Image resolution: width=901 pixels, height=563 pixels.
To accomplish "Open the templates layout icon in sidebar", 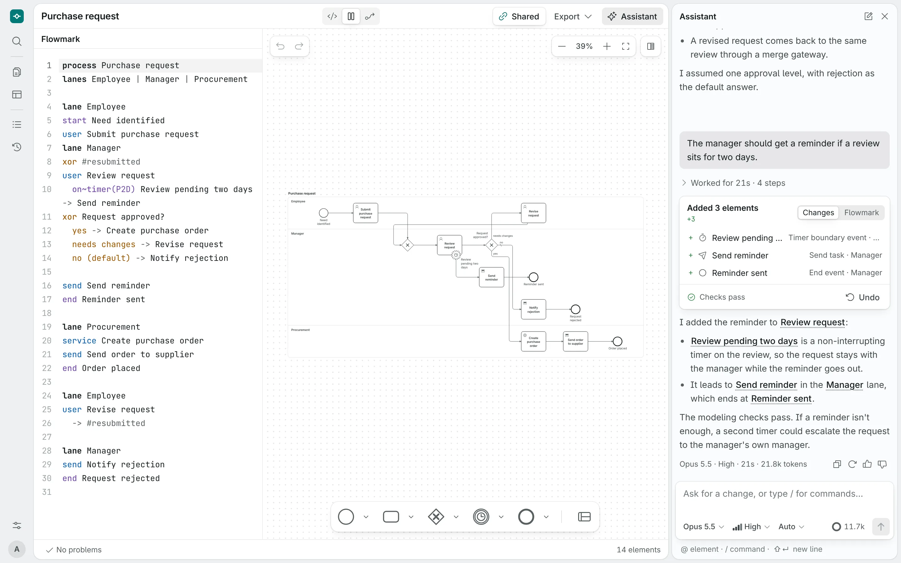I will (x=17, y=94).
